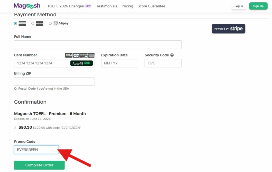This screenshot has width=272, height=172.
Task: Click the PayPal payment icon
Action: coord(39,23)
